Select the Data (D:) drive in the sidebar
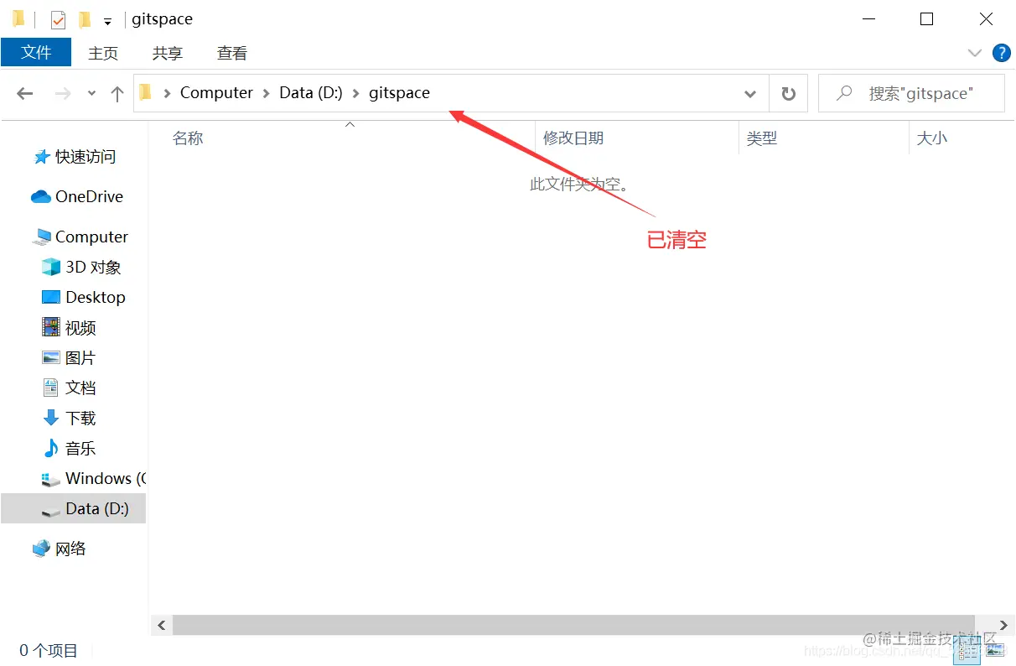This screenshot has width=1016, height=666. point(74,509)
